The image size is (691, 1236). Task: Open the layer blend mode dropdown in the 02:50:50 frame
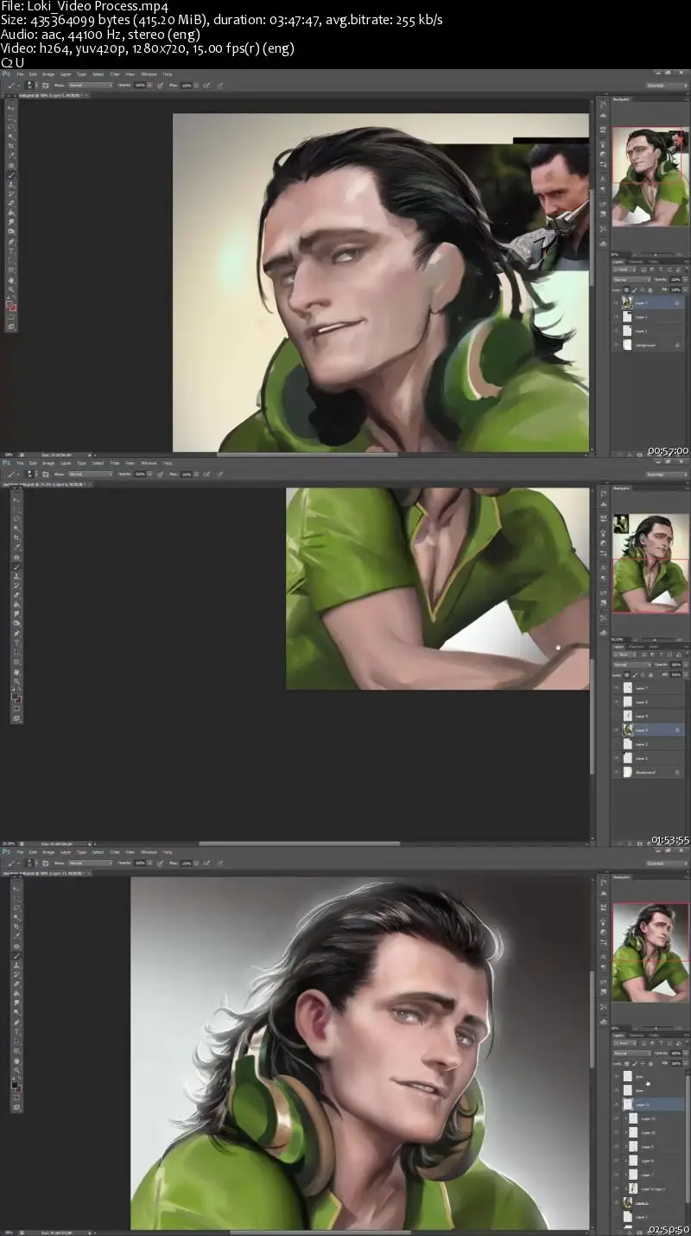pyautogui.click(x=632, y=1054)
